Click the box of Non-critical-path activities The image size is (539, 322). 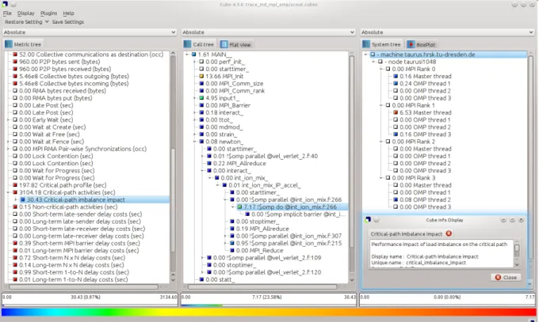click(15, 206)
